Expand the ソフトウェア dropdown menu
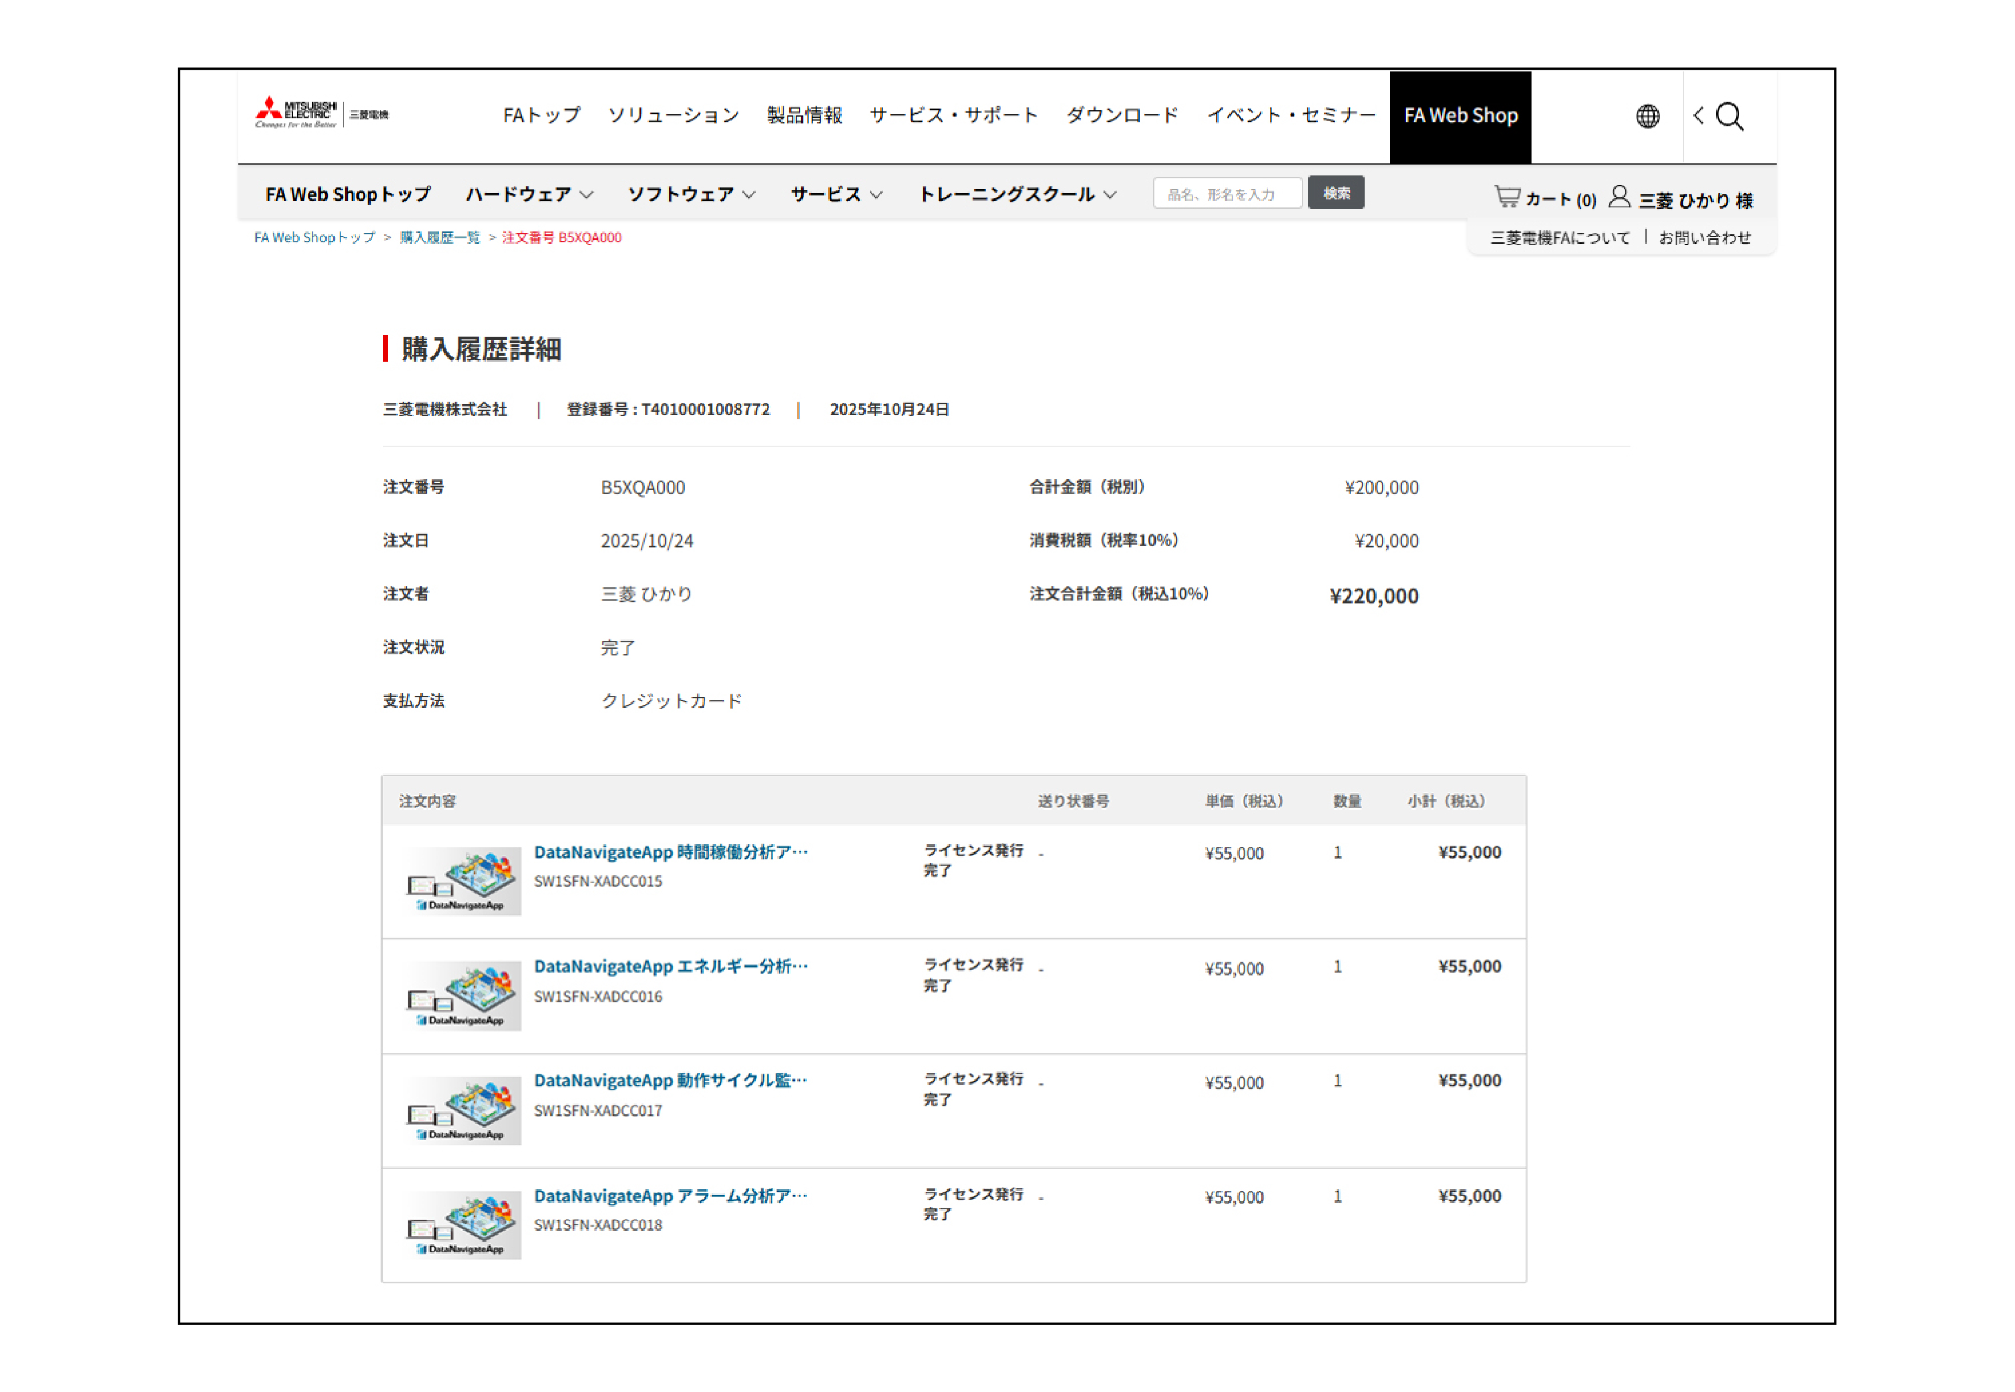The image size is (2015, 1392). (691, 194)
